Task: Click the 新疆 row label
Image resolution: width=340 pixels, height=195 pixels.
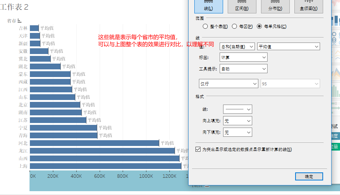Action: point(23,44)
